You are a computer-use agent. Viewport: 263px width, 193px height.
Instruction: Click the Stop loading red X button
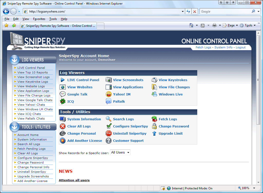coord(195,12)
